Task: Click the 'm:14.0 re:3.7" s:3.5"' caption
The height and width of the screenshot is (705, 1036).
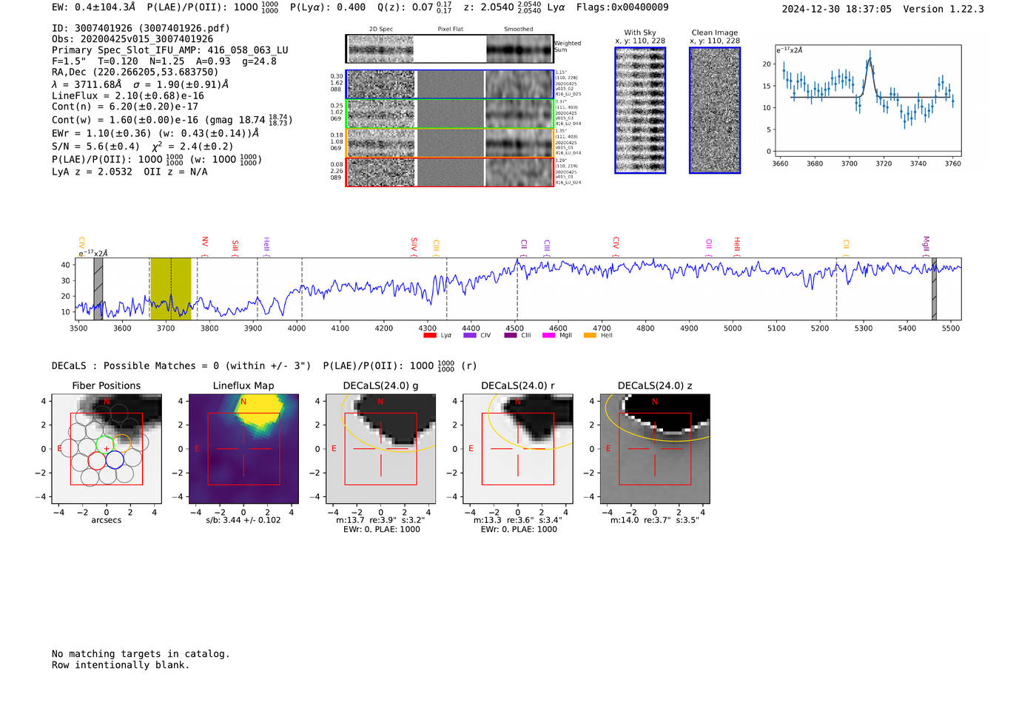Action: 655,520
